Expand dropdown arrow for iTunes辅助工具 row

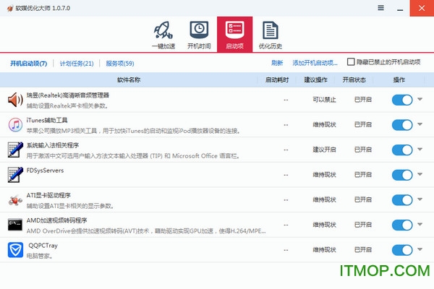(x=420, y=124)
